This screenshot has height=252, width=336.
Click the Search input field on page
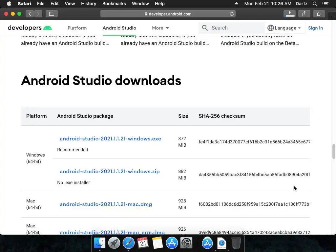pyautogui.click(x=231, y=28)
